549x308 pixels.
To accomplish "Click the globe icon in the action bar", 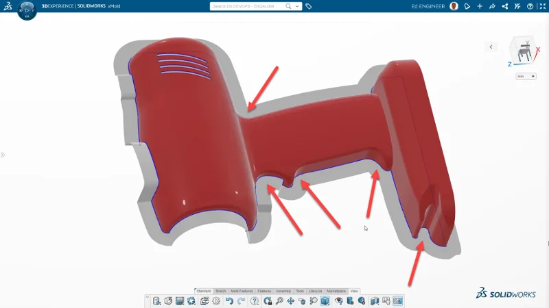I will coord(362,301).
